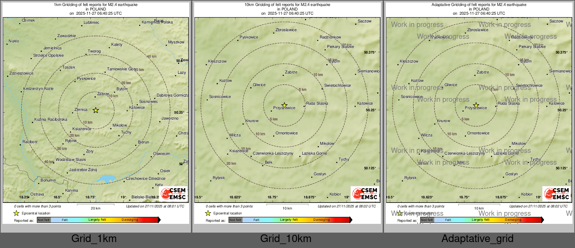Click the Czerwionka-Leszczyny label on the 10km map
The image size is (575, 248).
273,153
